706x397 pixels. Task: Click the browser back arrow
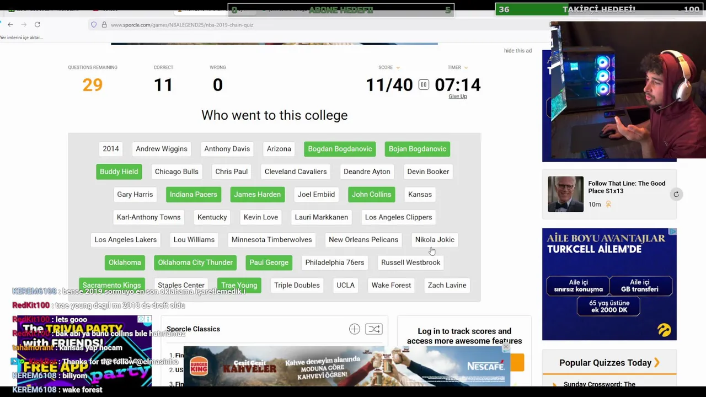pos(10,24)
